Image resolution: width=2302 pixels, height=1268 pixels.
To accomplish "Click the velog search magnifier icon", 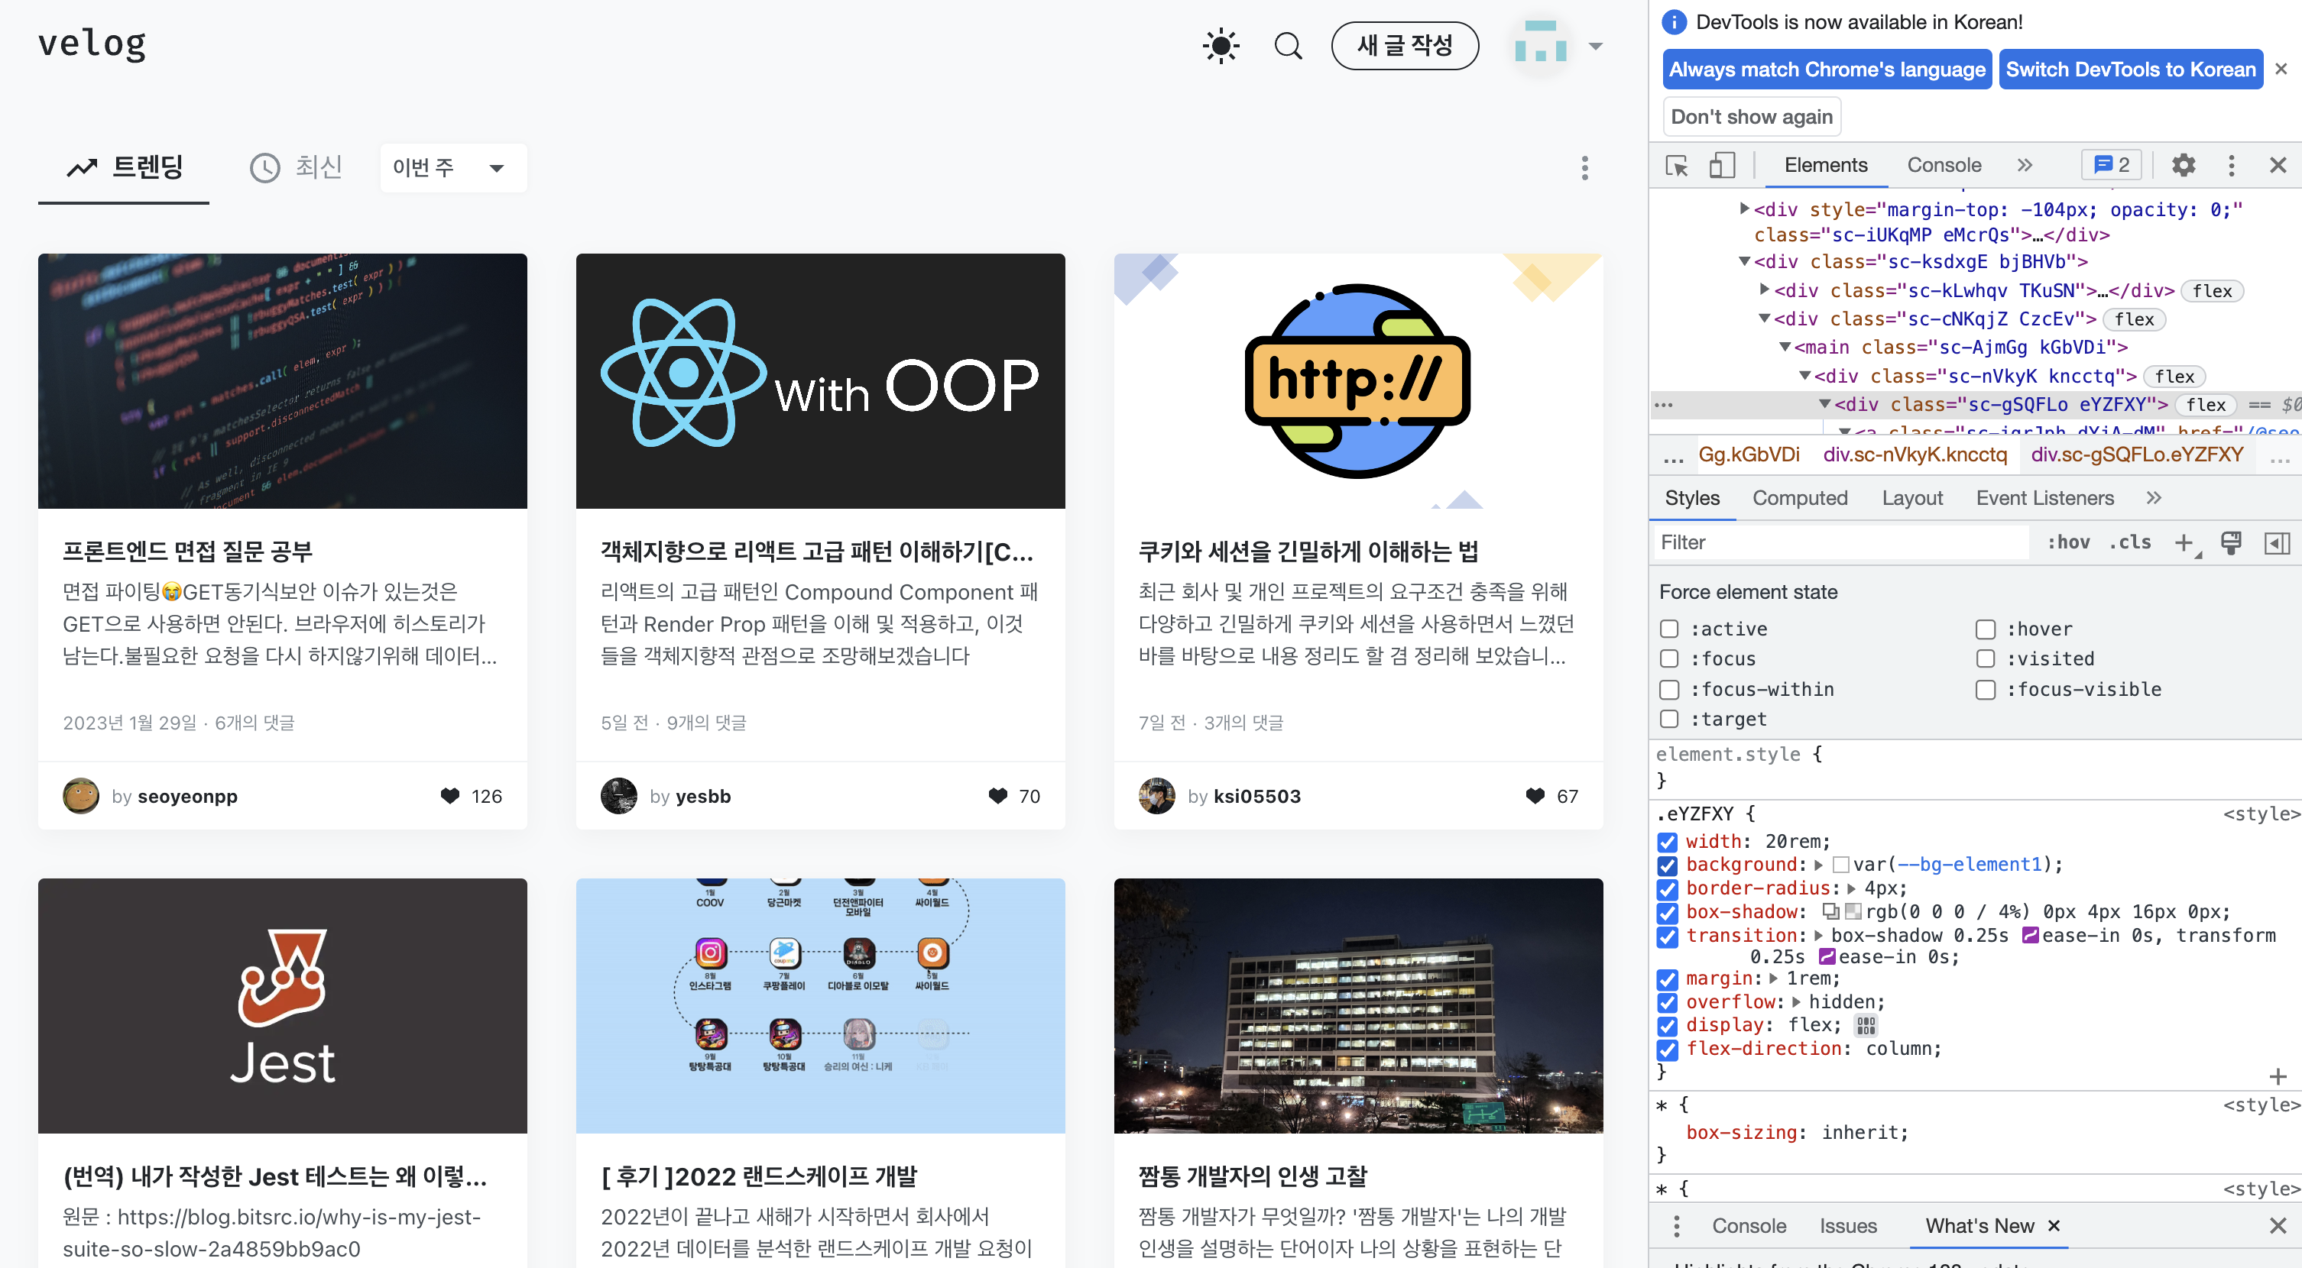I will [1288, 46].
